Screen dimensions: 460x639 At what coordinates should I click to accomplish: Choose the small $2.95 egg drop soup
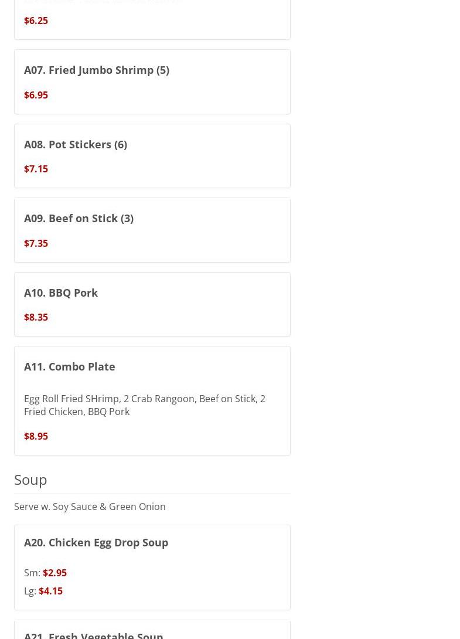point(54,573)
